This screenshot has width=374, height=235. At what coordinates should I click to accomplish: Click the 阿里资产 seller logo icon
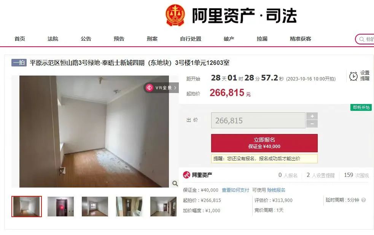click(x=186, y=175)
